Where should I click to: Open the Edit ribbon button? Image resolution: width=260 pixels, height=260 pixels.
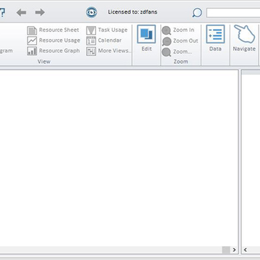tap(147, 38)
